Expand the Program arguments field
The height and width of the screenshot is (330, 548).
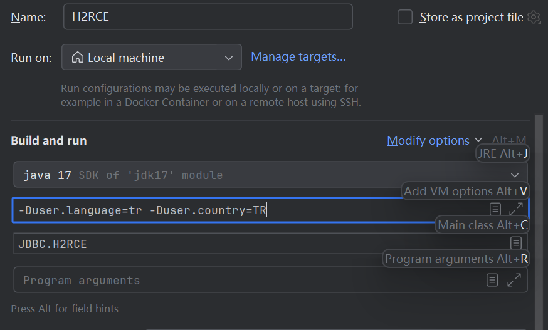(x=514, y=280)
